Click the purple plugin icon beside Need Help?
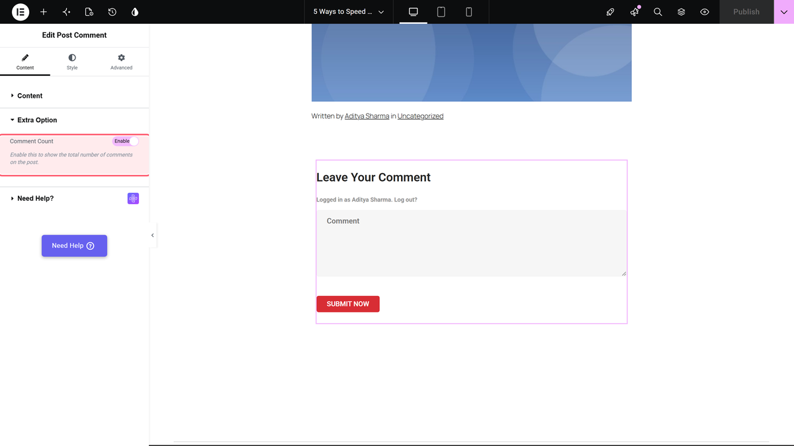The image size is (794, 446). point(133,198)
